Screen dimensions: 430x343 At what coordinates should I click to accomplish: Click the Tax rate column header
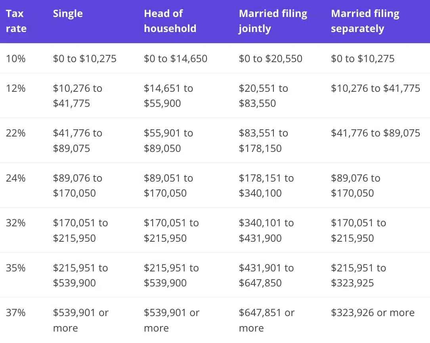tap(16, 21)
